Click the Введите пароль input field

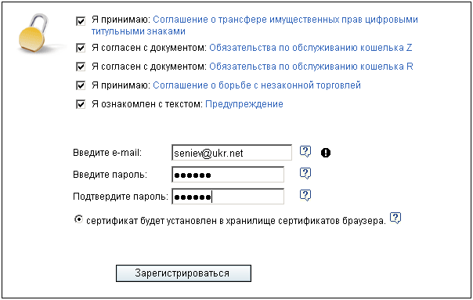[228, 175]
